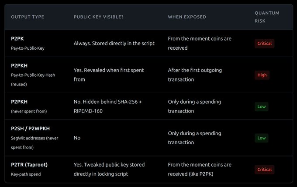Click the Low badge beside the RIPEMD-160 row
Viewport: 297px width, 187px height.
[262, 106]
